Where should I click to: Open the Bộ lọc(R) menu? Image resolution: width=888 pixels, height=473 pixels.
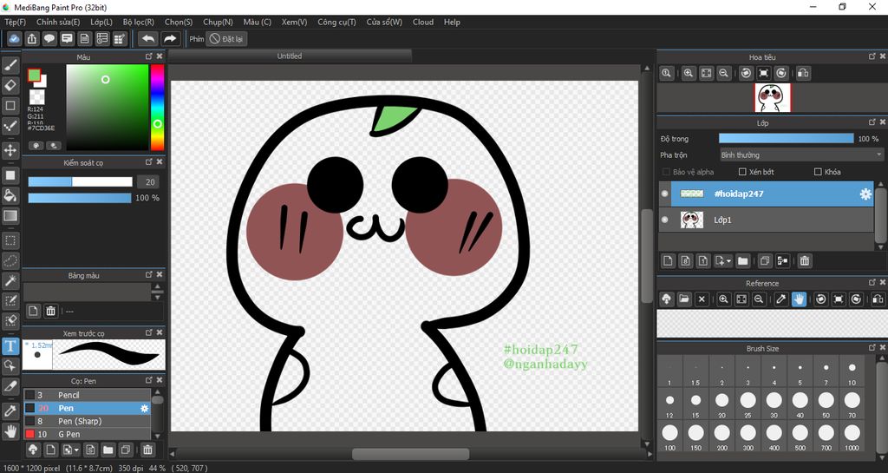pyautogui.click(x=139, y=22)
